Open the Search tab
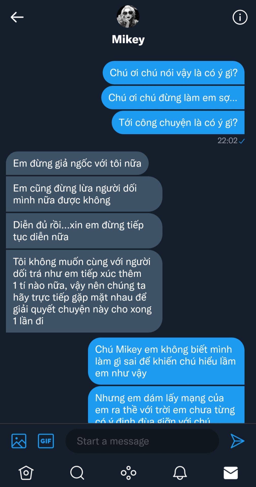Screen dimensions: 256x487 (77, 473)
